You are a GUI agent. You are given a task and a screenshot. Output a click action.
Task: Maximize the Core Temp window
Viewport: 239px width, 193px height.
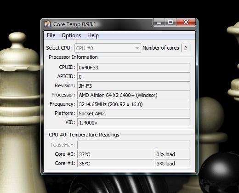click(x=171, y=23)
